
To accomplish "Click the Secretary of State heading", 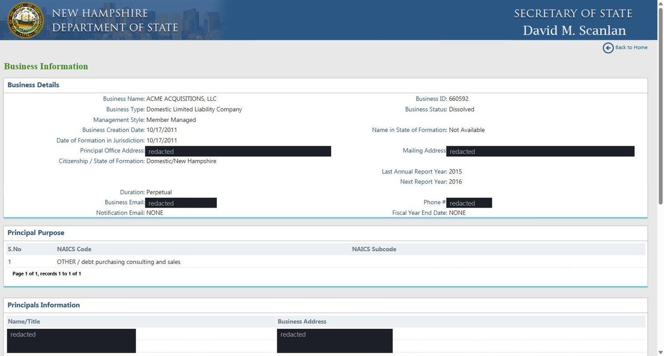I will [573, 13].
